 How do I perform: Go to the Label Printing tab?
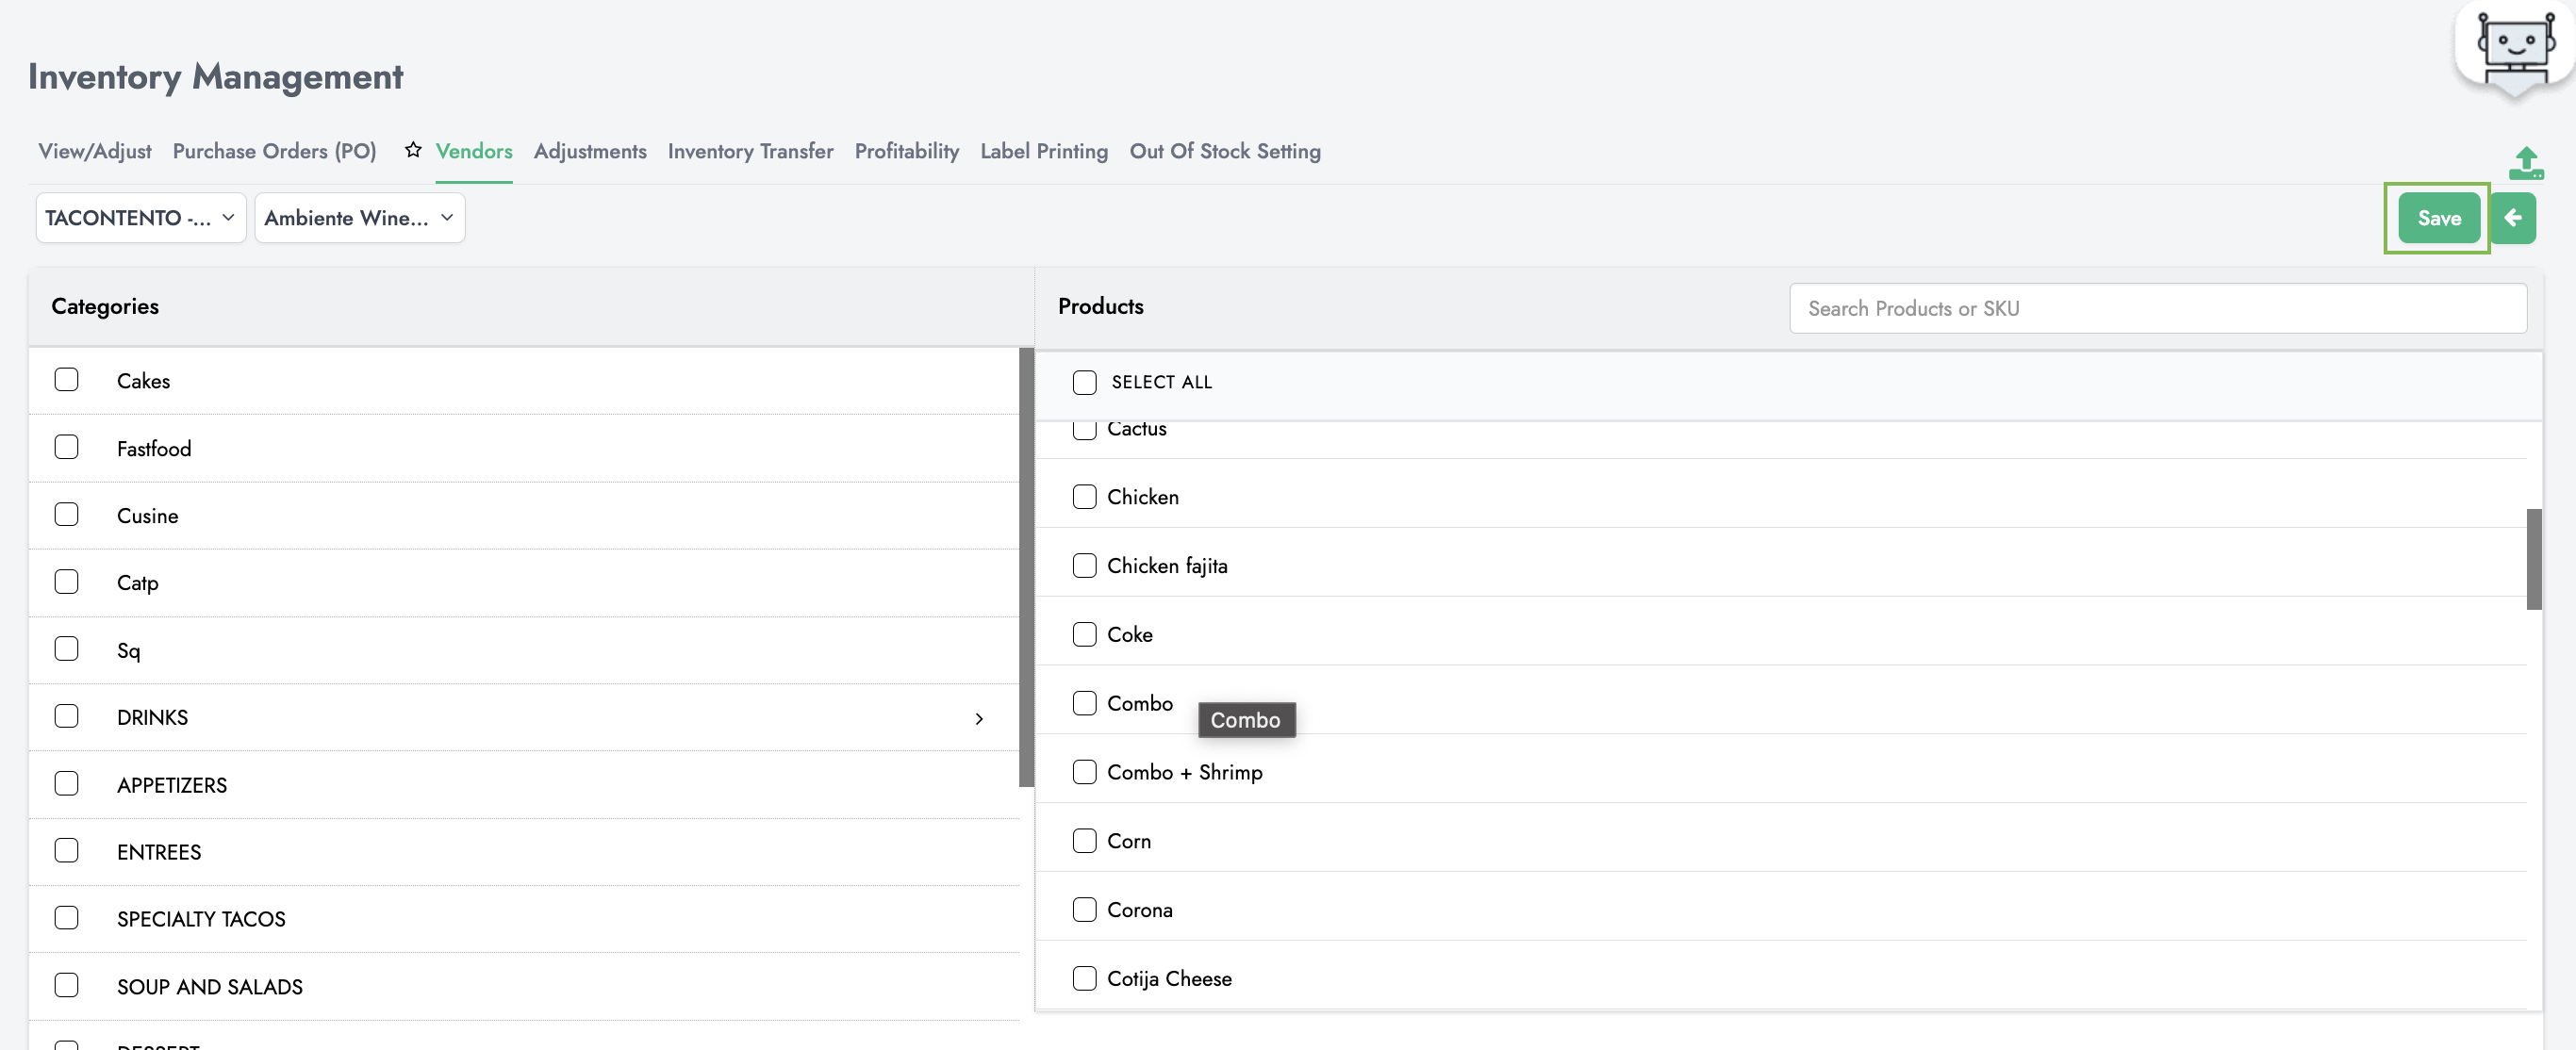(1043, 151)
